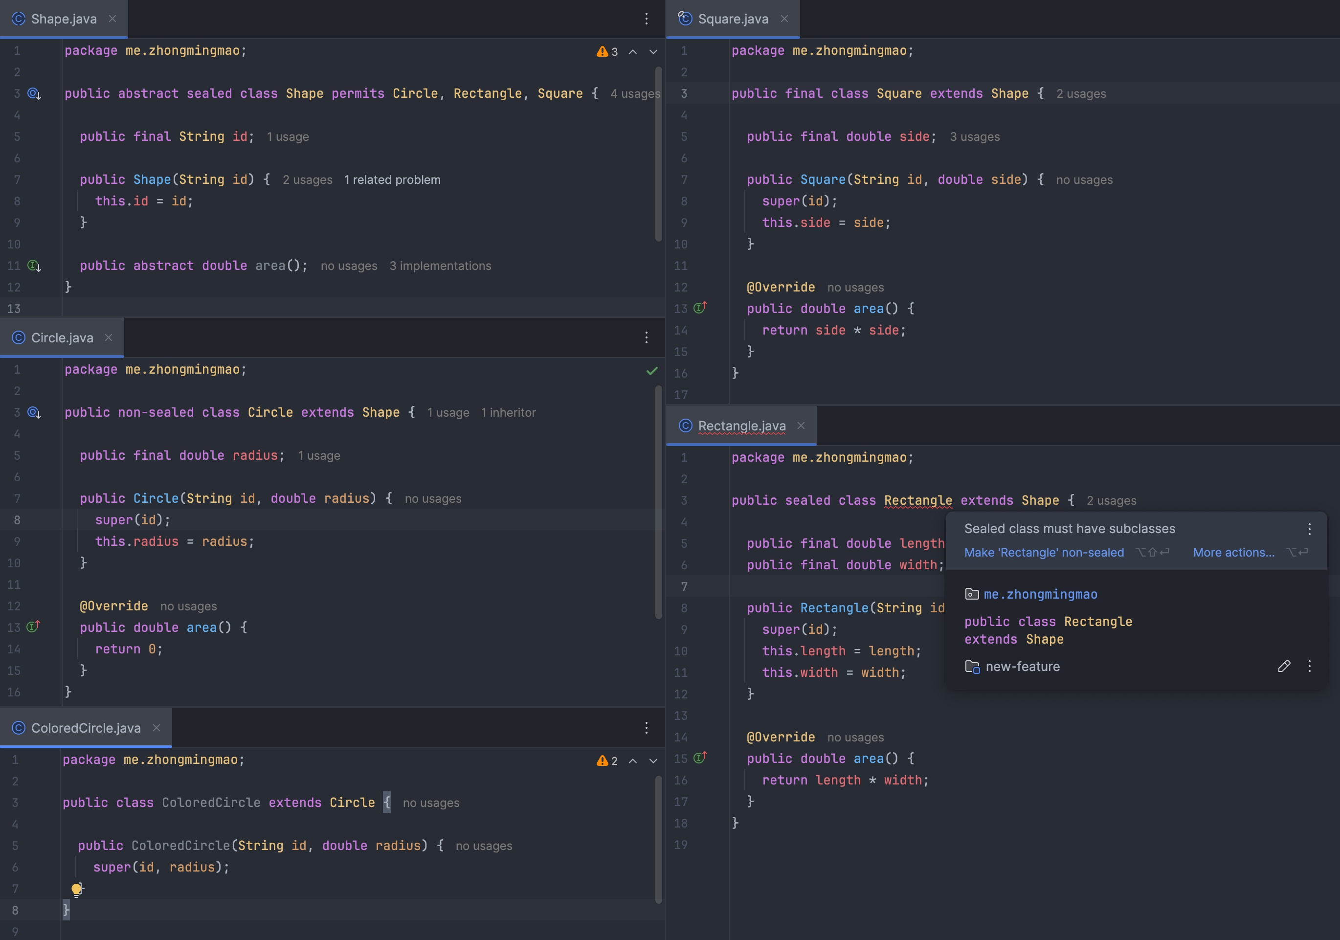Screen dimensions: 1340x940
Task: Go to previous highlighted problem in ColoredCircle.java
Action: click(x=633, y=761)
